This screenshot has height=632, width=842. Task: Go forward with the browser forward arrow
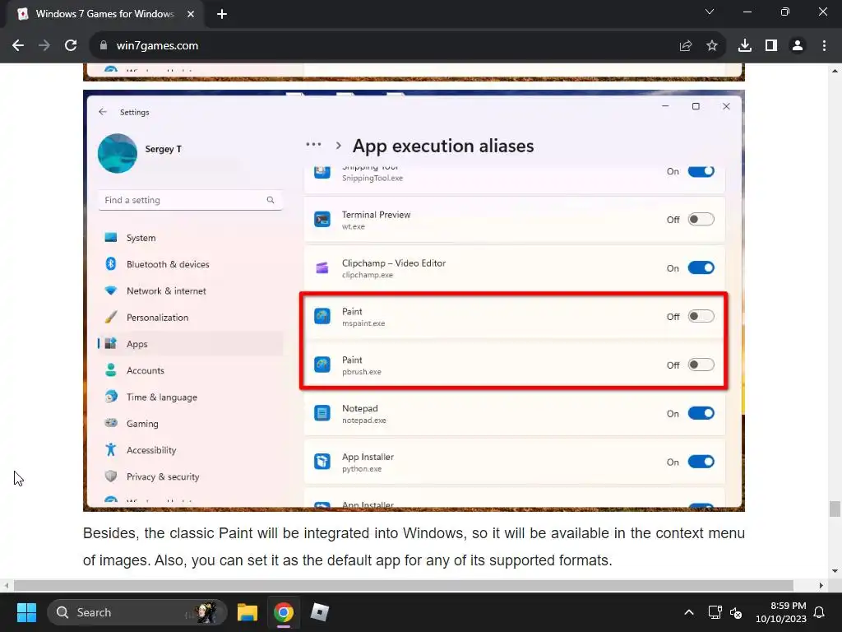tap(44, 46)
